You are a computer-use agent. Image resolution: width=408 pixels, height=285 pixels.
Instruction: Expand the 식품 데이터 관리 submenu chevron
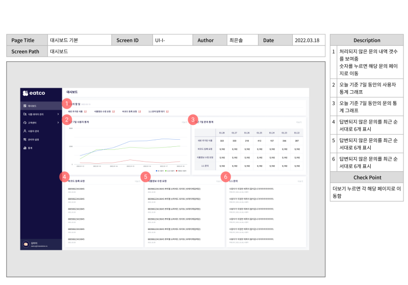[58, 114]
